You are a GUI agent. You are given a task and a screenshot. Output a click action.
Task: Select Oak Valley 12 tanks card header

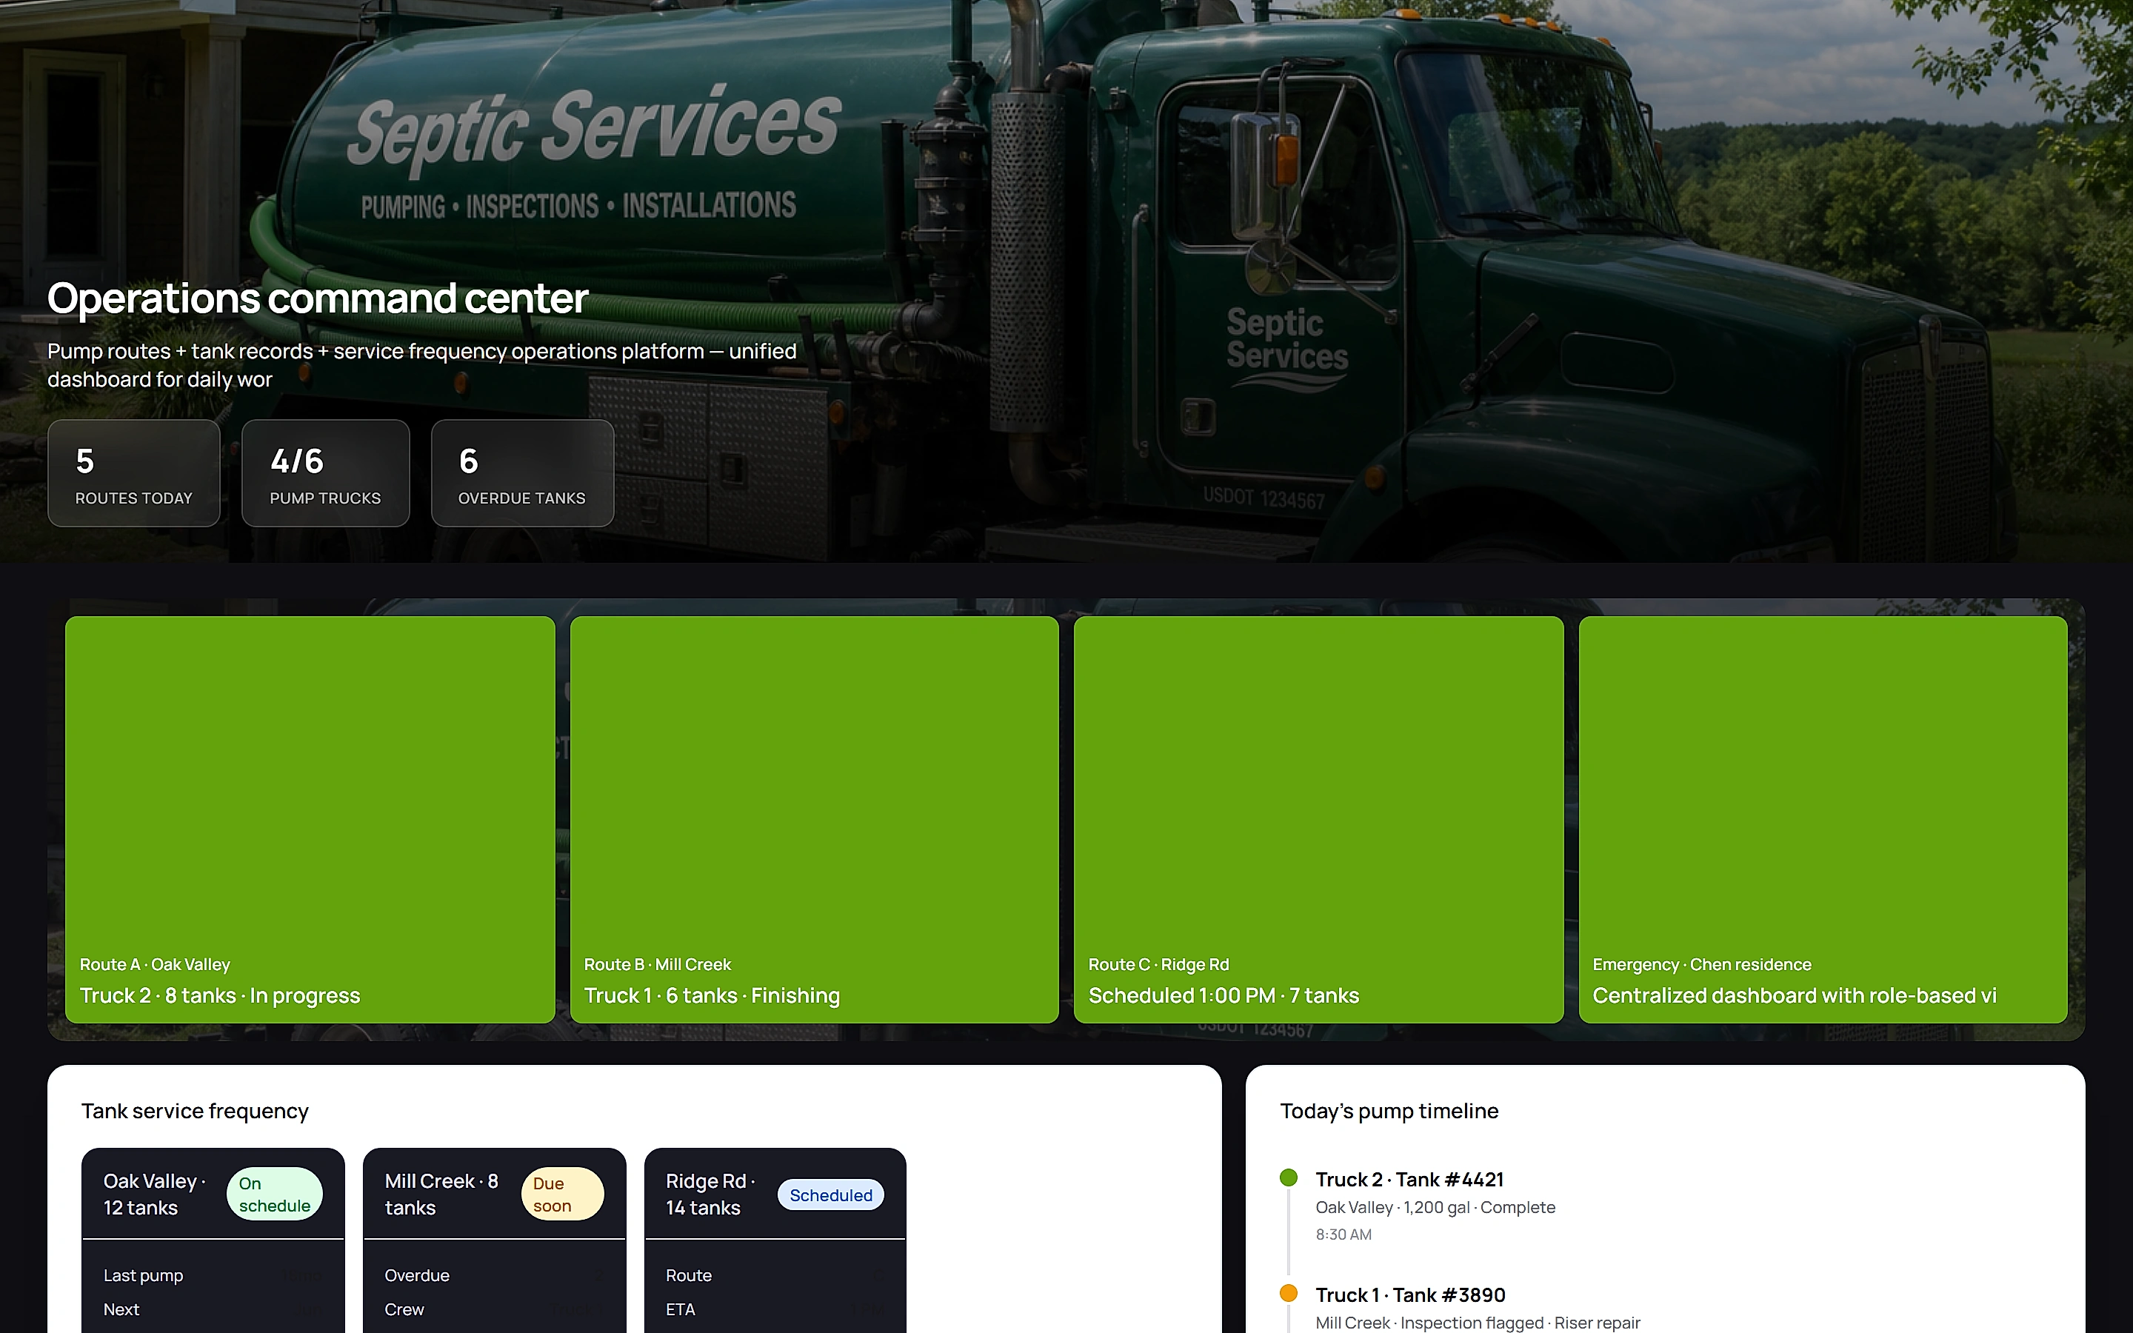(x=213, y=1195)
